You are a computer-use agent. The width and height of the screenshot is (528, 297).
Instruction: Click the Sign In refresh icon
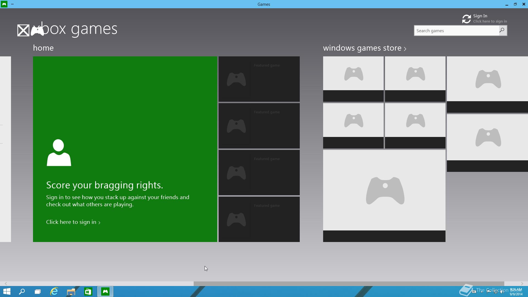click(466, 19)
